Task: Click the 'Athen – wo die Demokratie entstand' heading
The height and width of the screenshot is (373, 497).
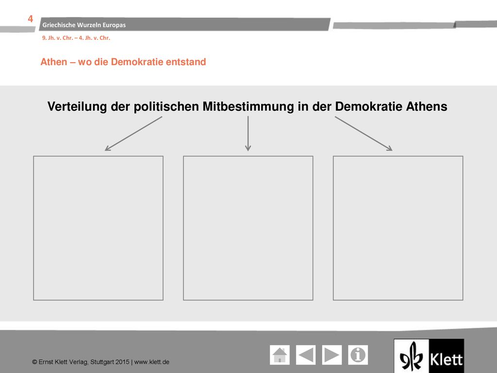Action: coord(123,62)
